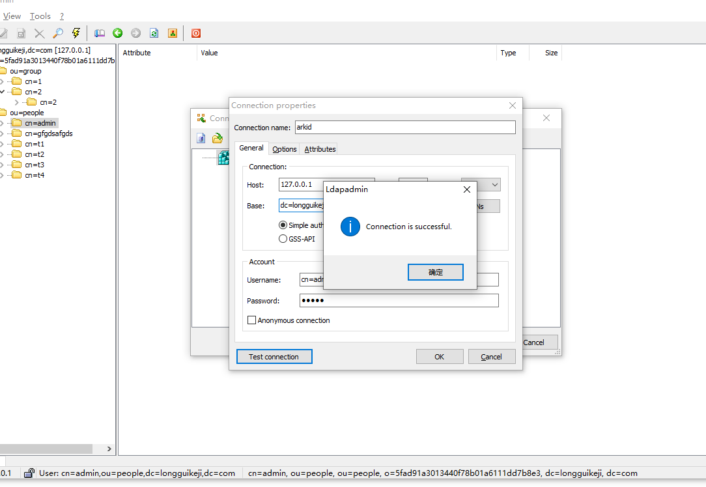Click the Test connection button
The height and width of the screenshot is (487, 706).
274,357
